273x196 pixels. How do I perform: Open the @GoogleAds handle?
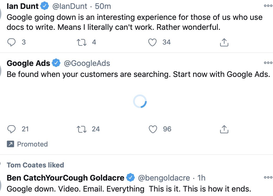(87, 63)
